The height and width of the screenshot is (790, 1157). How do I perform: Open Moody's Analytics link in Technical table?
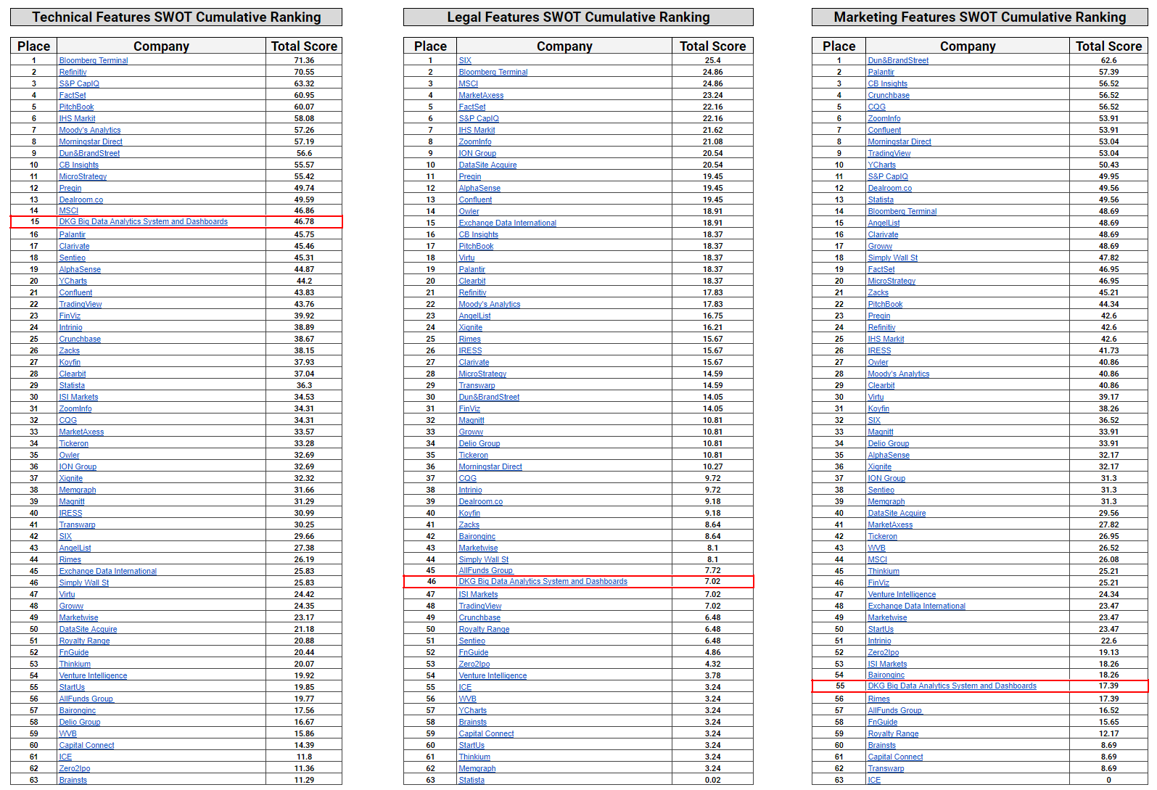(90, 131)
